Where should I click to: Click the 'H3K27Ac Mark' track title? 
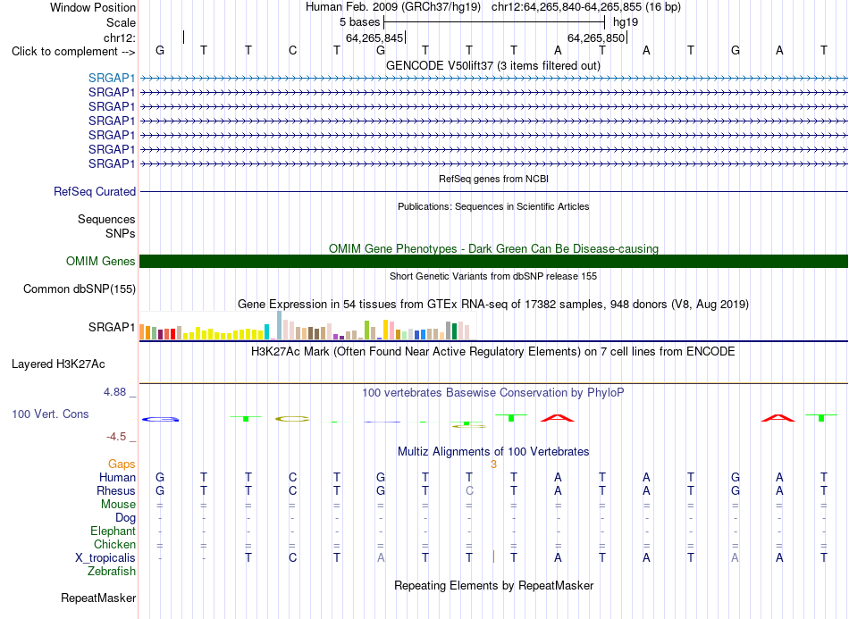coord(493,352)
